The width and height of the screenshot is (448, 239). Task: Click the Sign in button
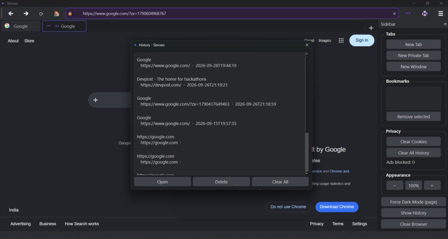(362, 40)
